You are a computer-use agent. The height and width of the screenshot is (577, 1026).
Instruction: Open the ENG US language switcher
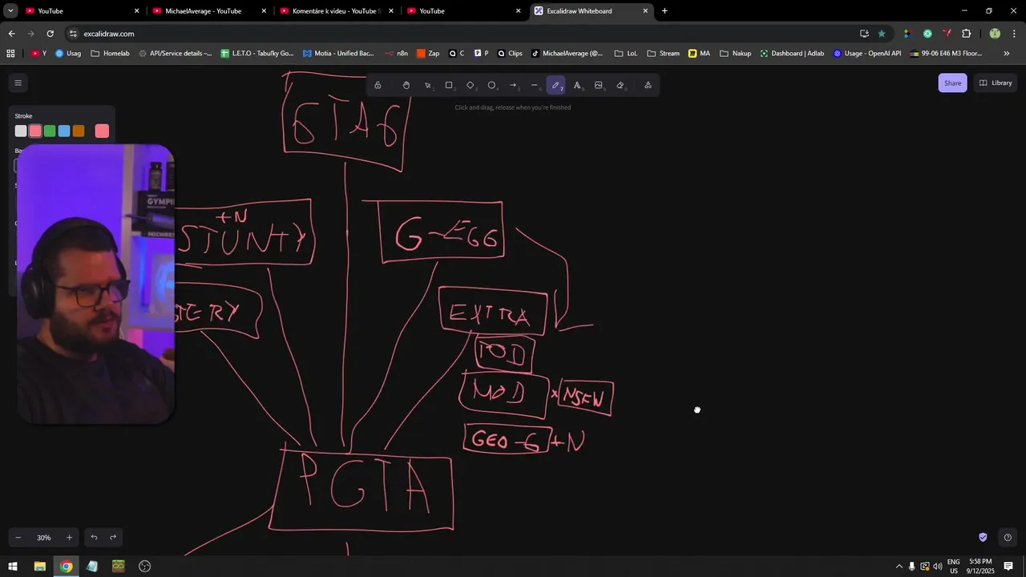point(954,567)
